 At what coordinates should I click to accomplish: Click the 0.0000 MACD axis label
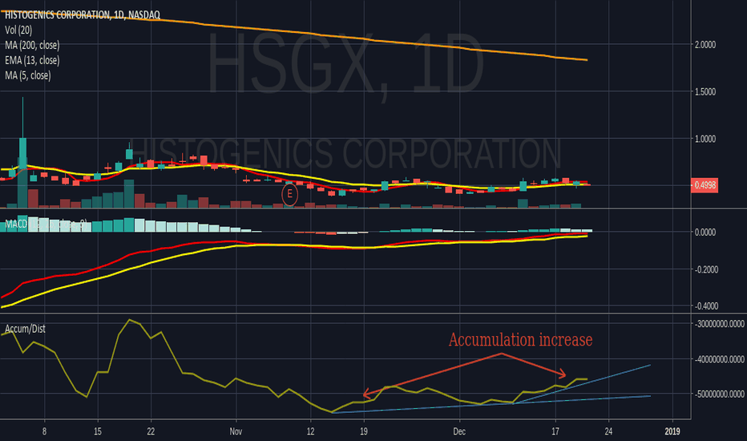pos(705,233)
